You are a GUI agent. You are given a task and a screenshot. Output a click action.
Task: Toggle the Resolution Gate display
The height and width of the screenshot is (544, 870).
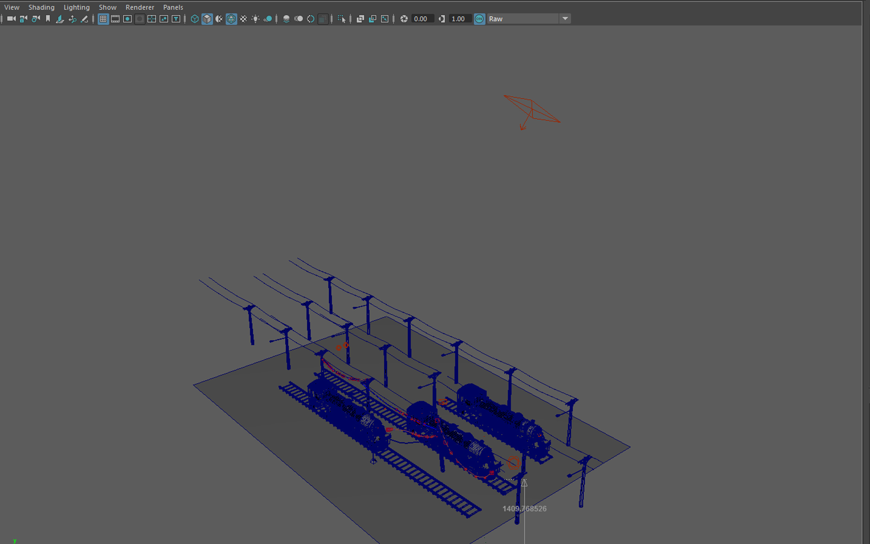click(x=128, y=19)
